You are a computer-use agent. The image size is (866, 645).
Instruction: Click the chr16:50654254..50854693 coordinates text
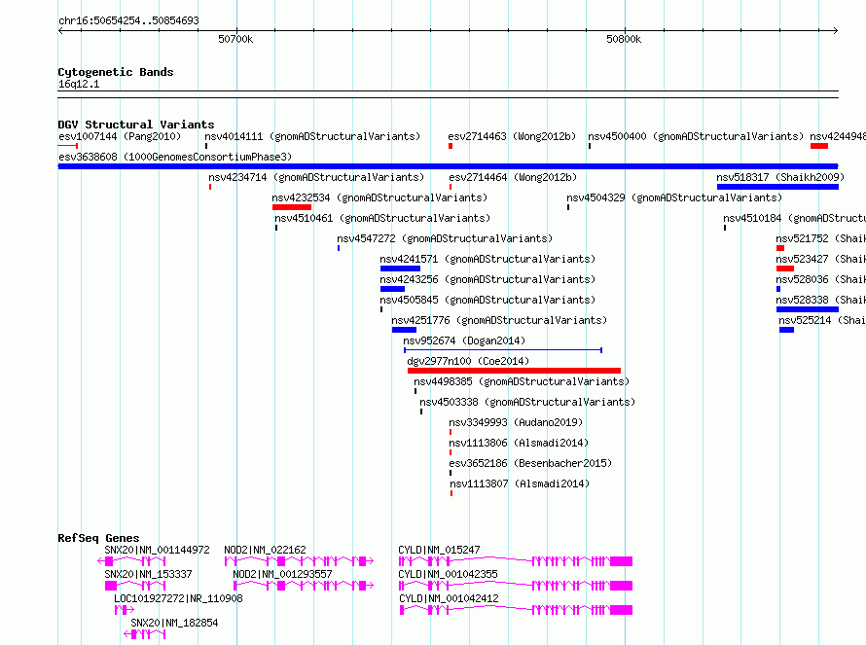click(x=128, y=20)
